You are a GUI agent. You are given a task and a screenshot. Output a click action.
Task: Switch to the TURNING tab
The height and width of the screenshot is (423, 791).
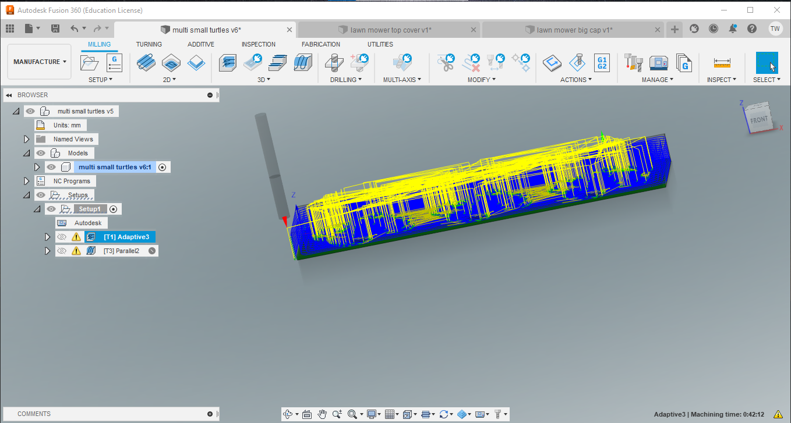[149, 44]
